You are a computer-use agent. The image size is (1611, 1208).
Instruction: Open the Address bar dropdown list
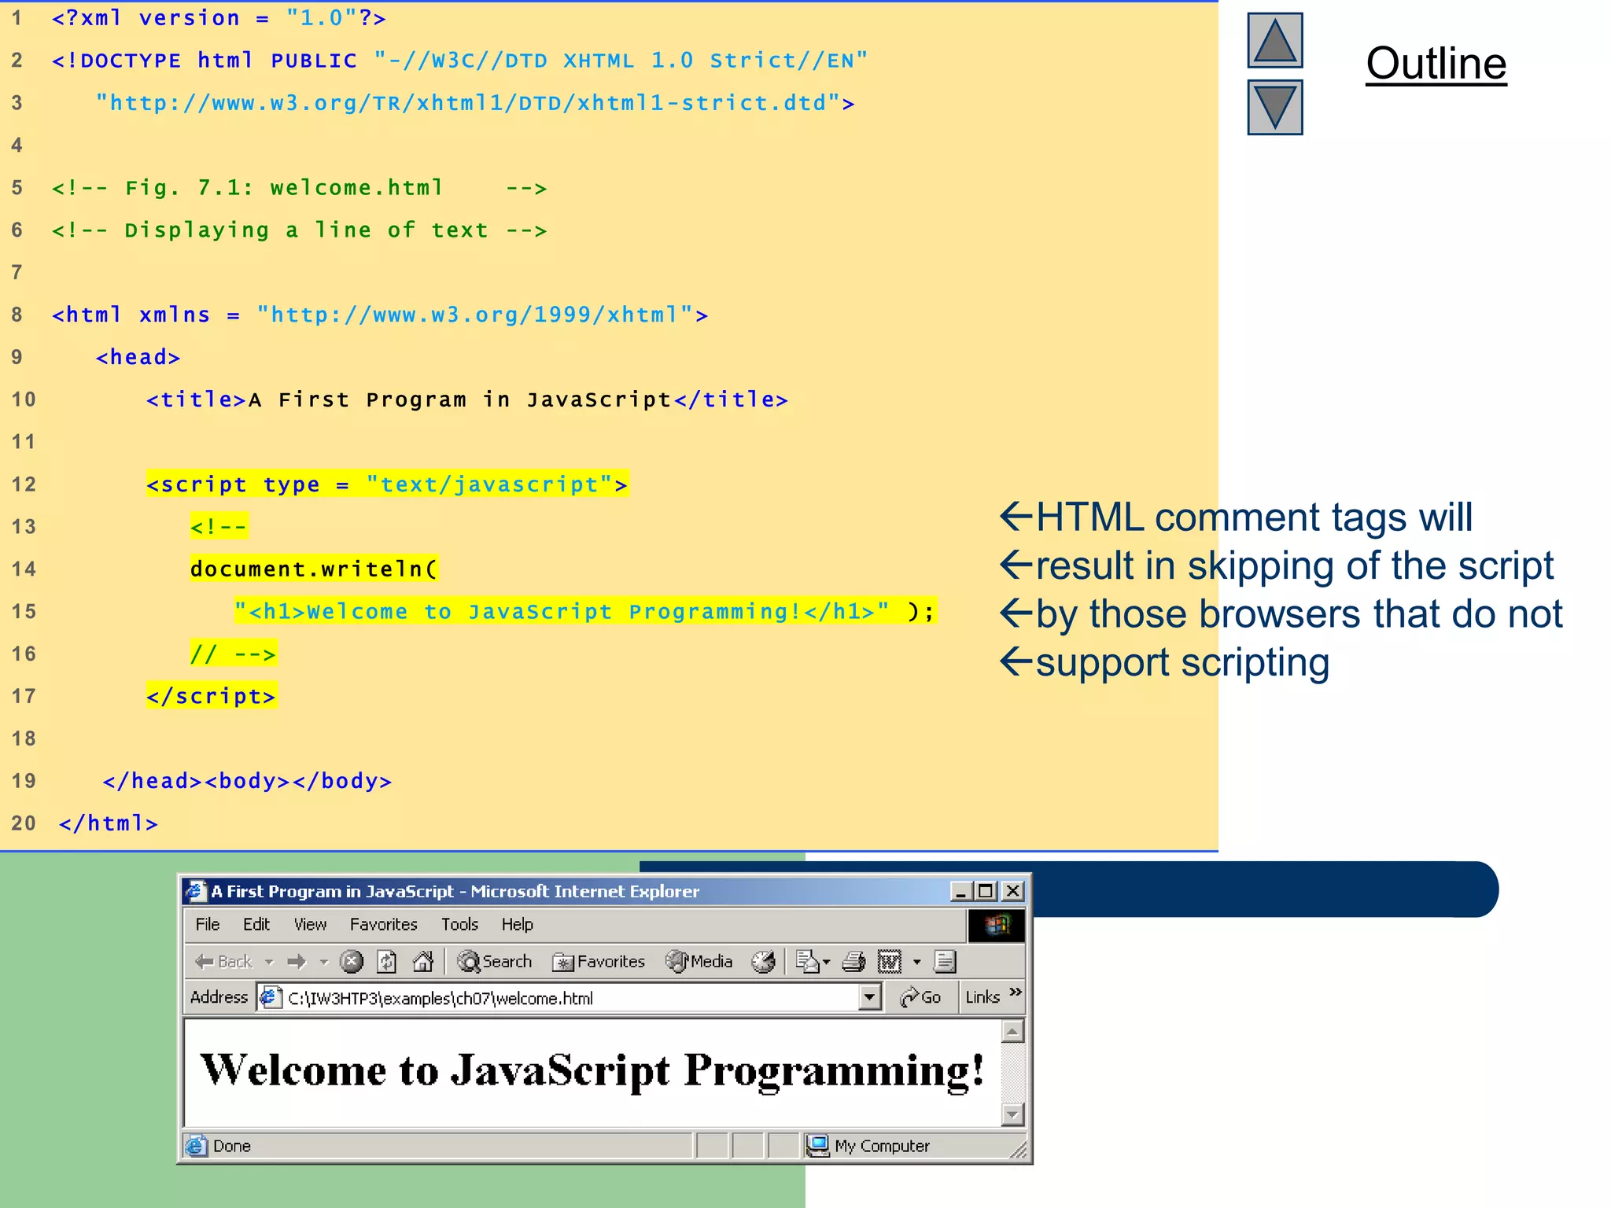point(869,997)
